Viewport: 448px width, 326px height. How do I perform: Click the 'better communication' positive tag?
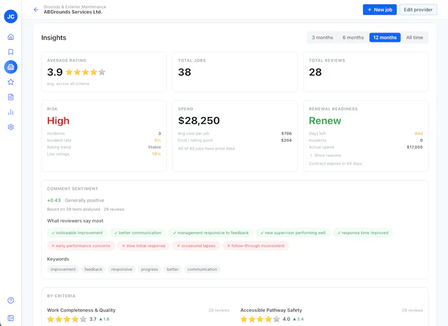click(x=138, y=233)
